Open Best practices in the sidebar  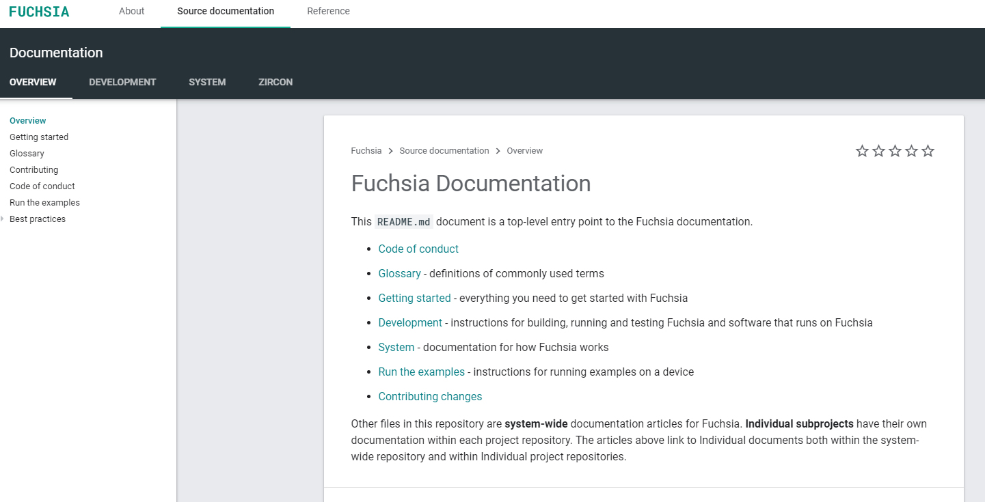click(38, 219)
